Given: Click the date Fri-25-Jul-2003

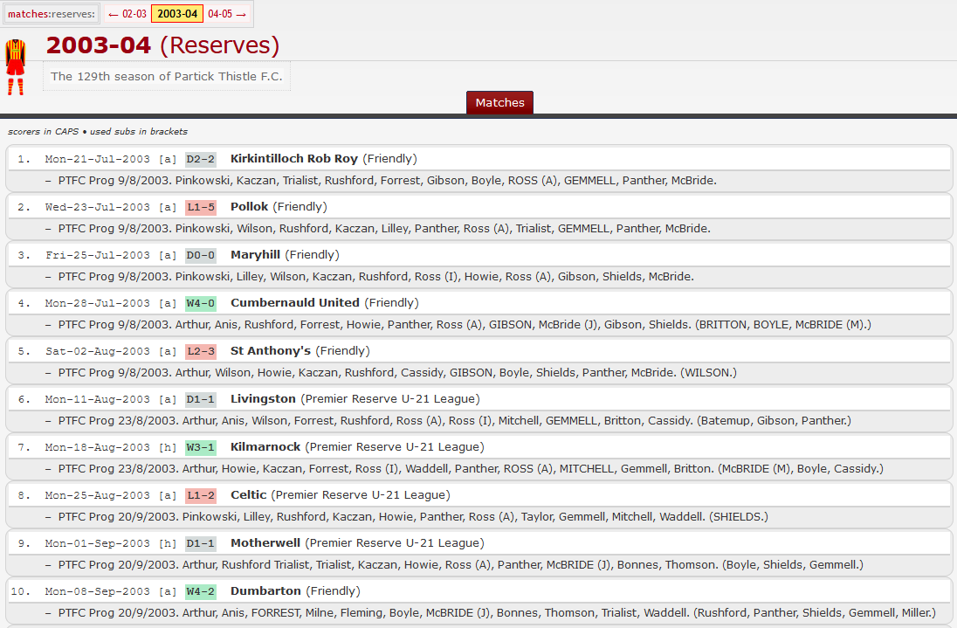Looking at the screenshot, I should [98, 255].
